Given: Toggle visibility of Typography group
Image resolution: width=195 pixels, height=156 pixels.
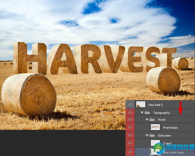Looking at the screenshot, I should [x=130, y=112].
